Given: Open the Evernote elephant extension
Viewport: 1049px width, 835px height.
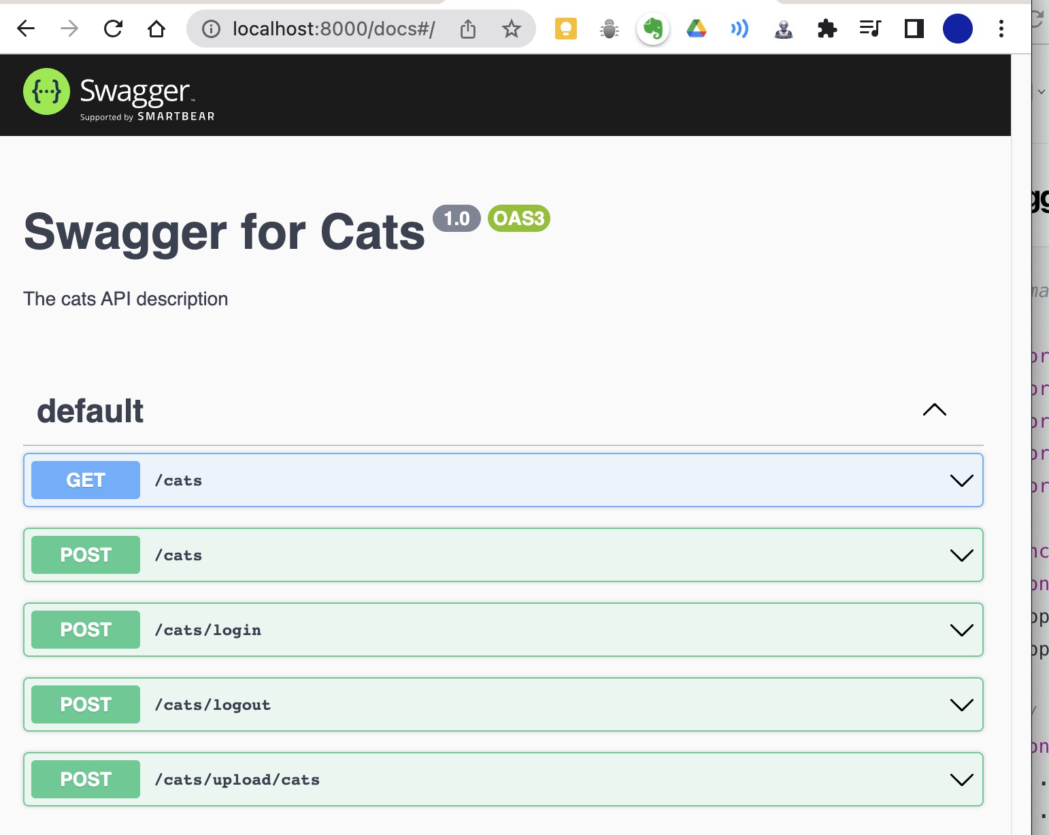Looking at the screenshot, I should click(653, 29).
